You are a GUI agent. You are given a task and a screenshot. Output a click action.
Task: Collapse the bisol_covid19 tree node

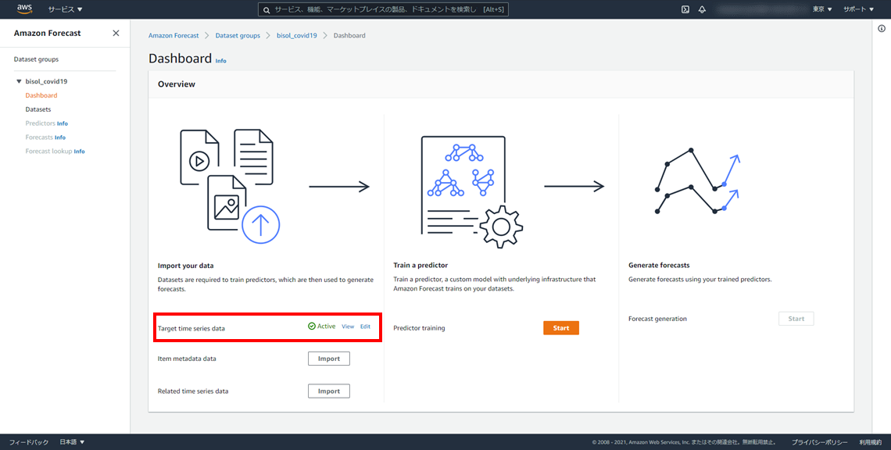(x=19, y=81)
